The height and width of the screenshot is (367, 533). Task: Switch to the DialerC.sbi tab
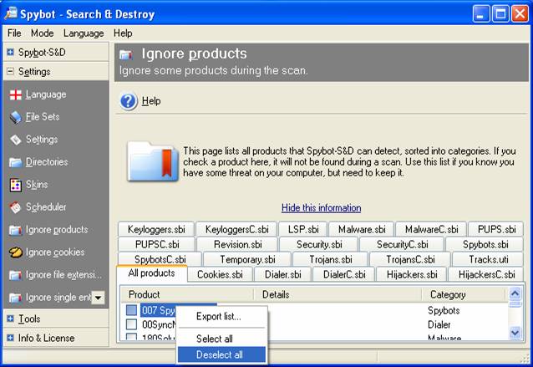[344, 274]
